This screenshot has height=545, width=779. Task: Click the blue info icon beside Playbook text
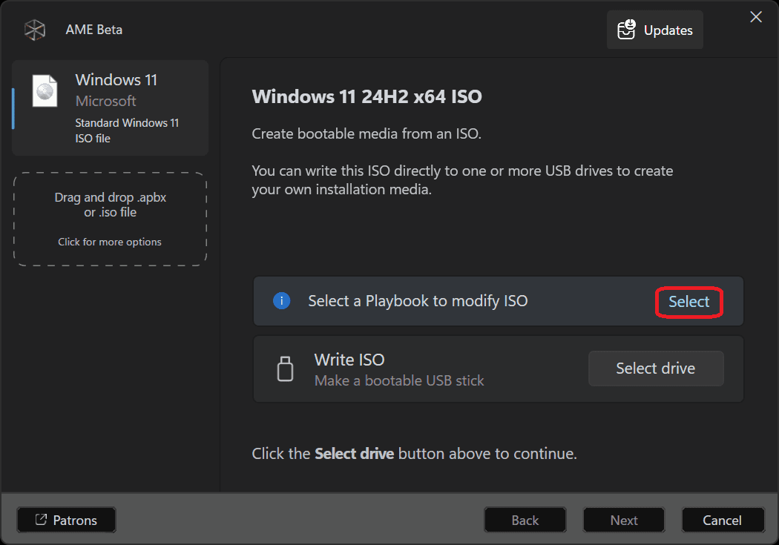(281, 301)
